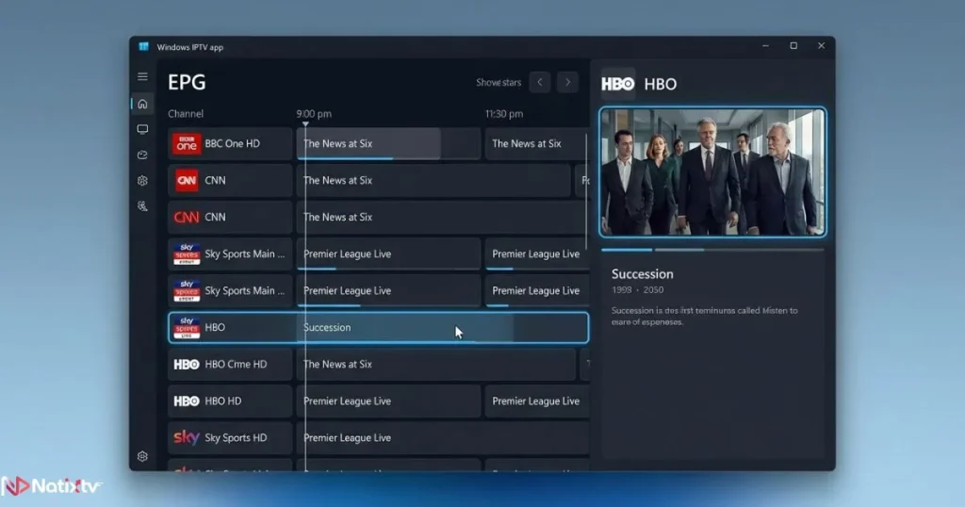The image size is (965, 507).
Task: Open the hamburger menu in the sidebar
Action: [142, 77]
